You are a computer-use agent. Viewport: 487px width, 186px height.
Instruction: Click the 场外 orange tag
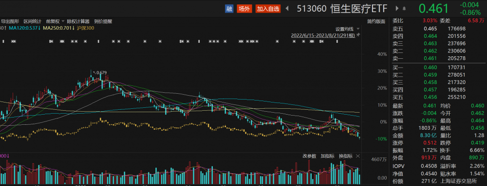pyautogui.click(x=244, y=9)
